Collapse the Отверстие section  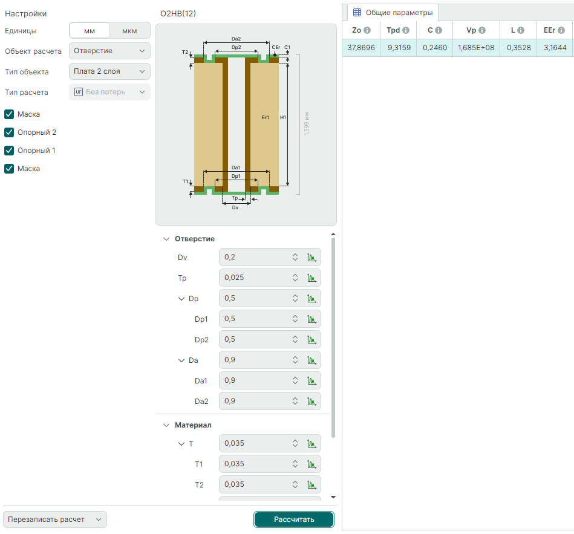166,239
